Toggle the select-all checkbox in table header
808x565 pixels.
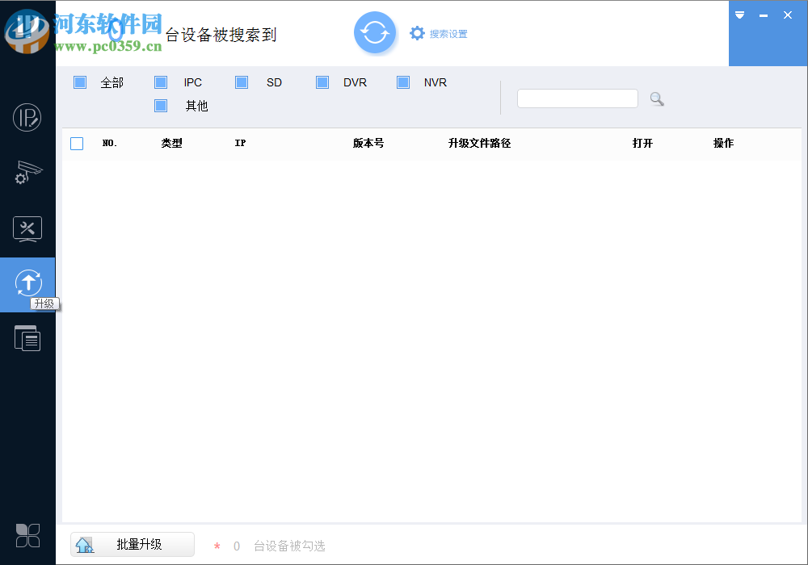(x=77, y=143)
